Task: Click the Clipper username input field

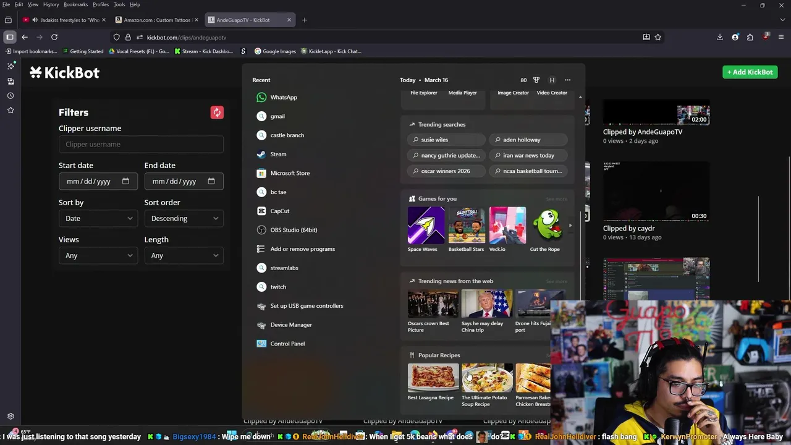Action: (141, 144)
